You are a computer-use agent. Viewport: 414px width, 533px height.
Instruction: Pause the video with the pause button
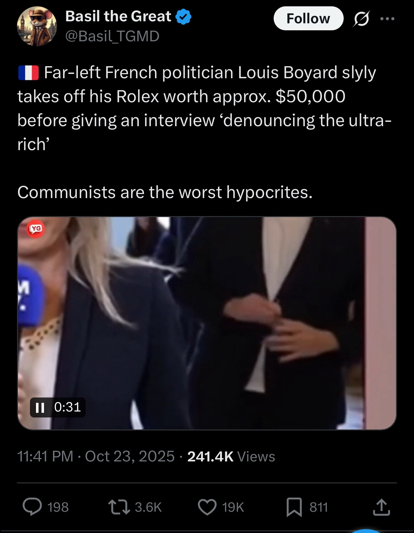click(x=40, y=407)
